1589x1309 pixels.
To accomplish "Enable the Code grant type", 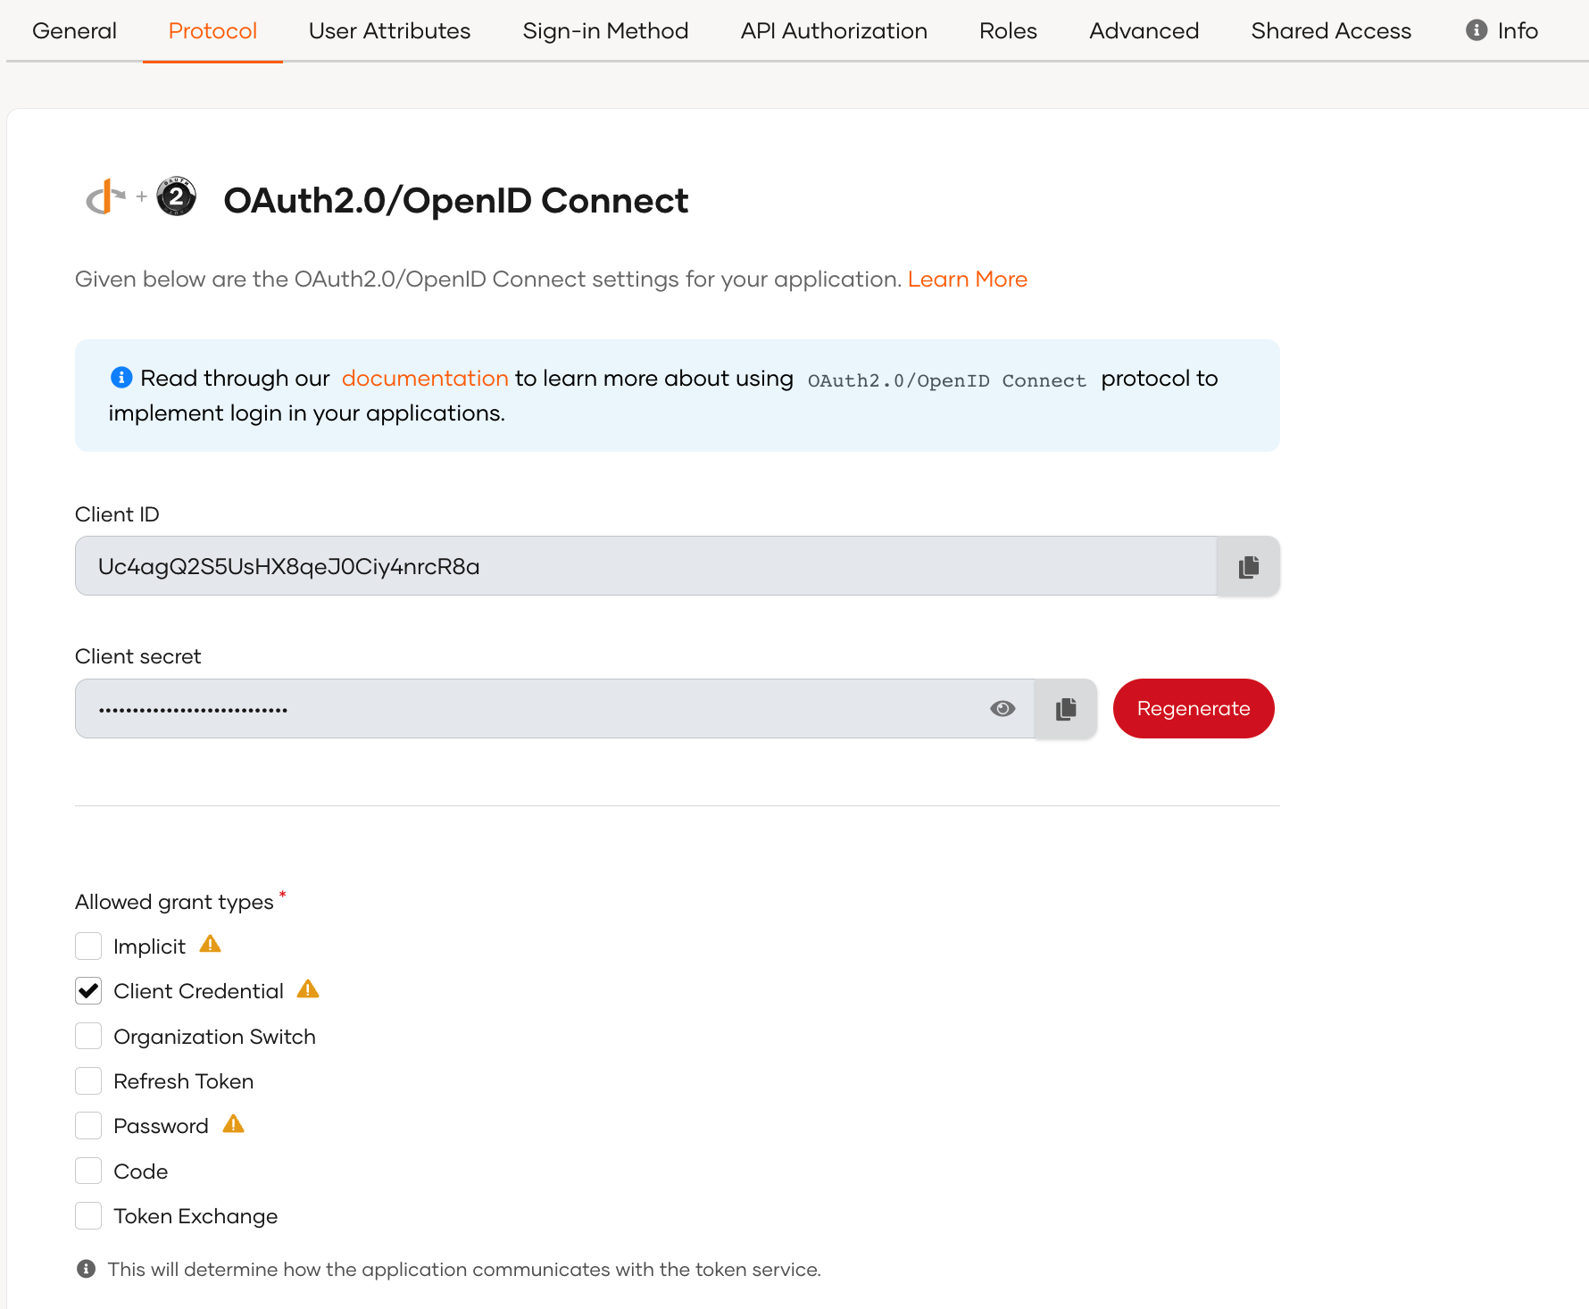I will pyautogui.click(x=88, y=1171).
